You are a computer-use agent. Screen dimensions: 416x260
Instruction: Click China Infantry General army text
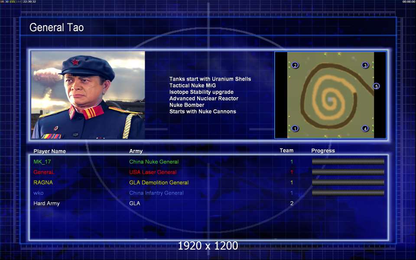(x=156, y=193)
